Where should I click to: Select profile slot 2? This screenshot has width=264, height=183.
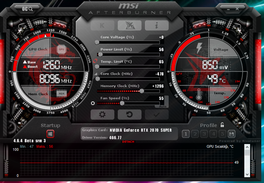(x=195, y=134)
